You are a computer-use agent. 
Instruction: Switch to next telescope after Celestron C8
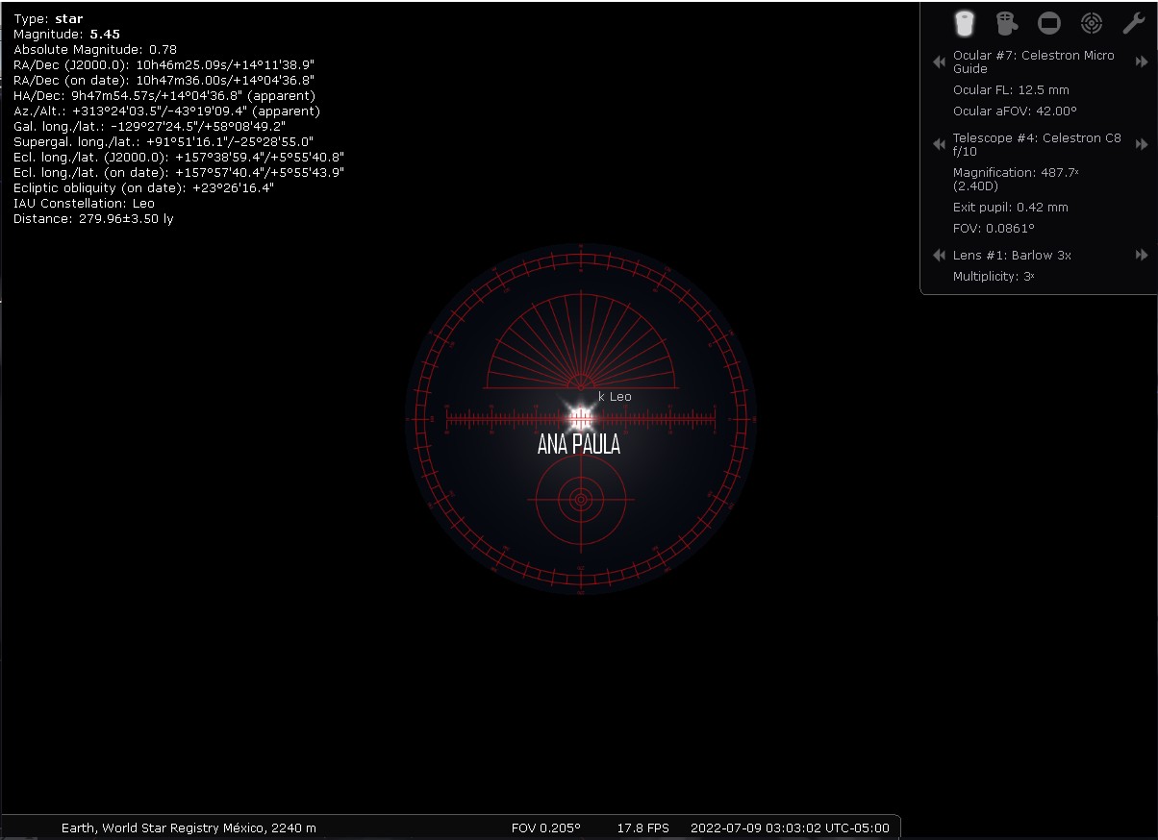click(1142, 145)
